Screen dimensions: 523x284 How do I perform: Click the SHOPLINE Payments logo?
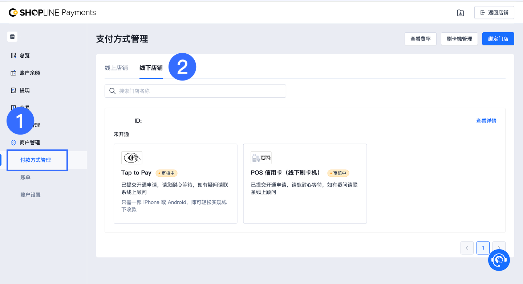click(52, 13)
